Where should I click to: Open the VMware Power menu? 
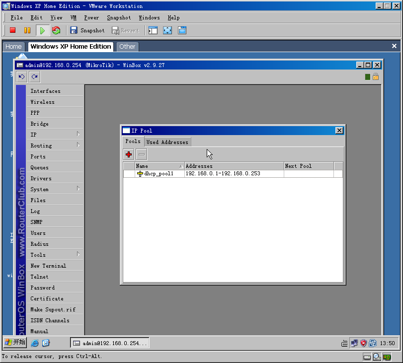coord(91,18)
